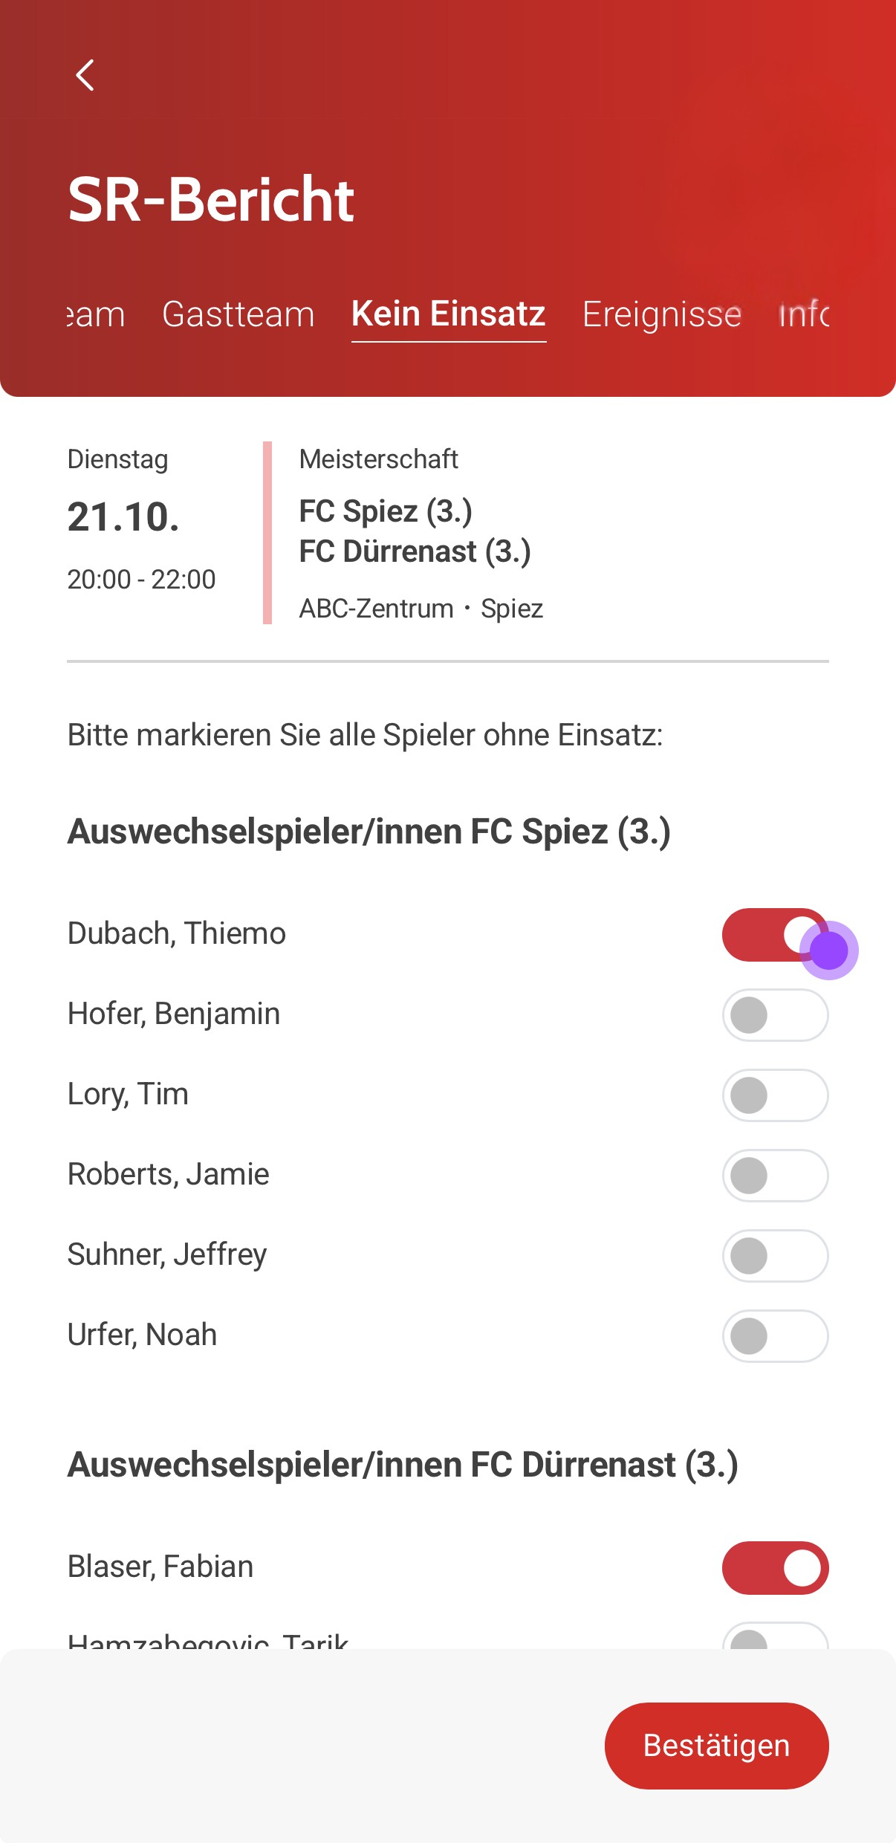Disable the Blaser, Fabian toggle
Viewport: 896px width, 1843px height.
(774, 1568)
